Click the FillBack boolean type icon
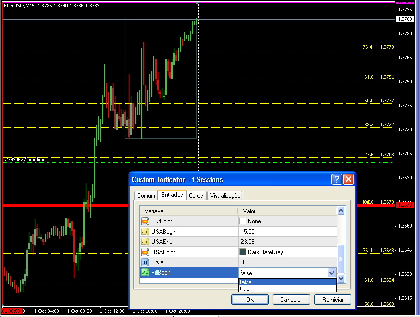This screenshot has width=420, height=317. 145,273
